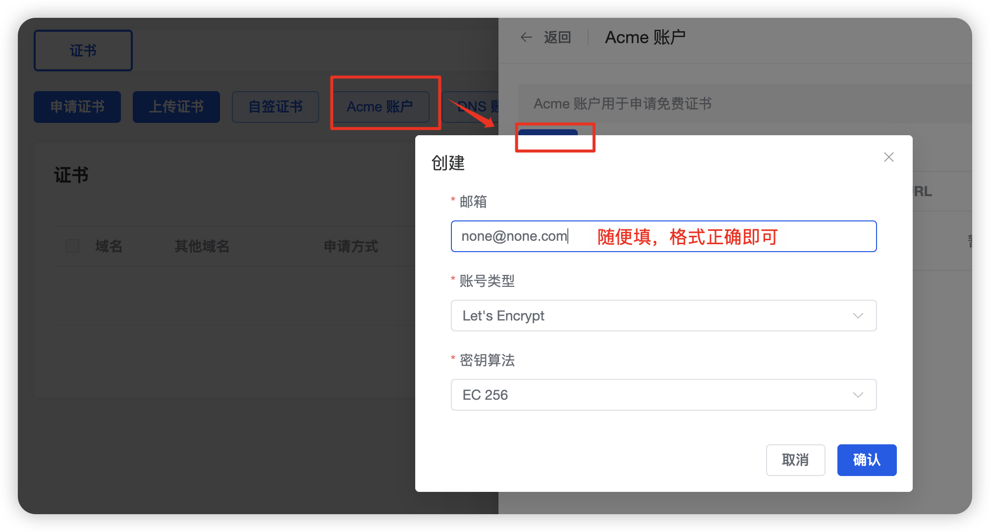The width and height of the screenshot is (990, 532).
Task: Click the chevron in the Let's Encrypt dropdown
Action: tap(858, 316)
